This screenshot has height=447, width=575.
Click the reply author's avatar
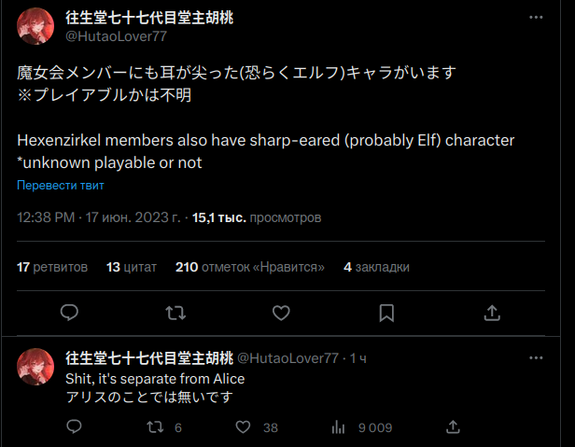point(35,368)
